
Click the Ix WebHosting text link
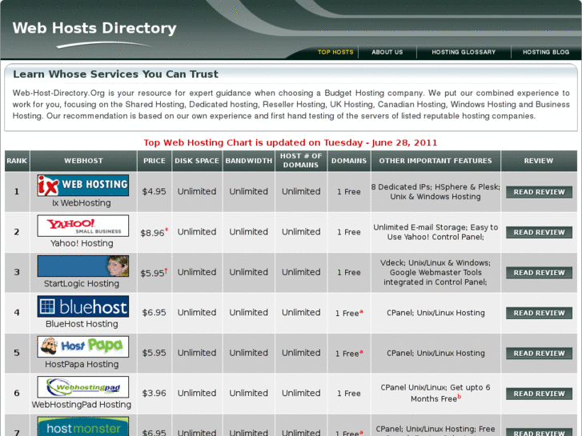82,203
